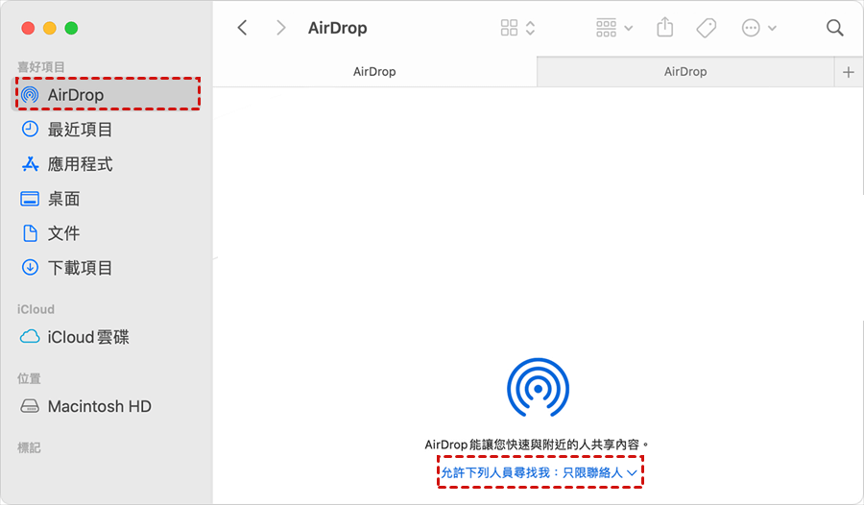
Task: Expand the more actions ellipsis menu
Action: click(758, 28)
